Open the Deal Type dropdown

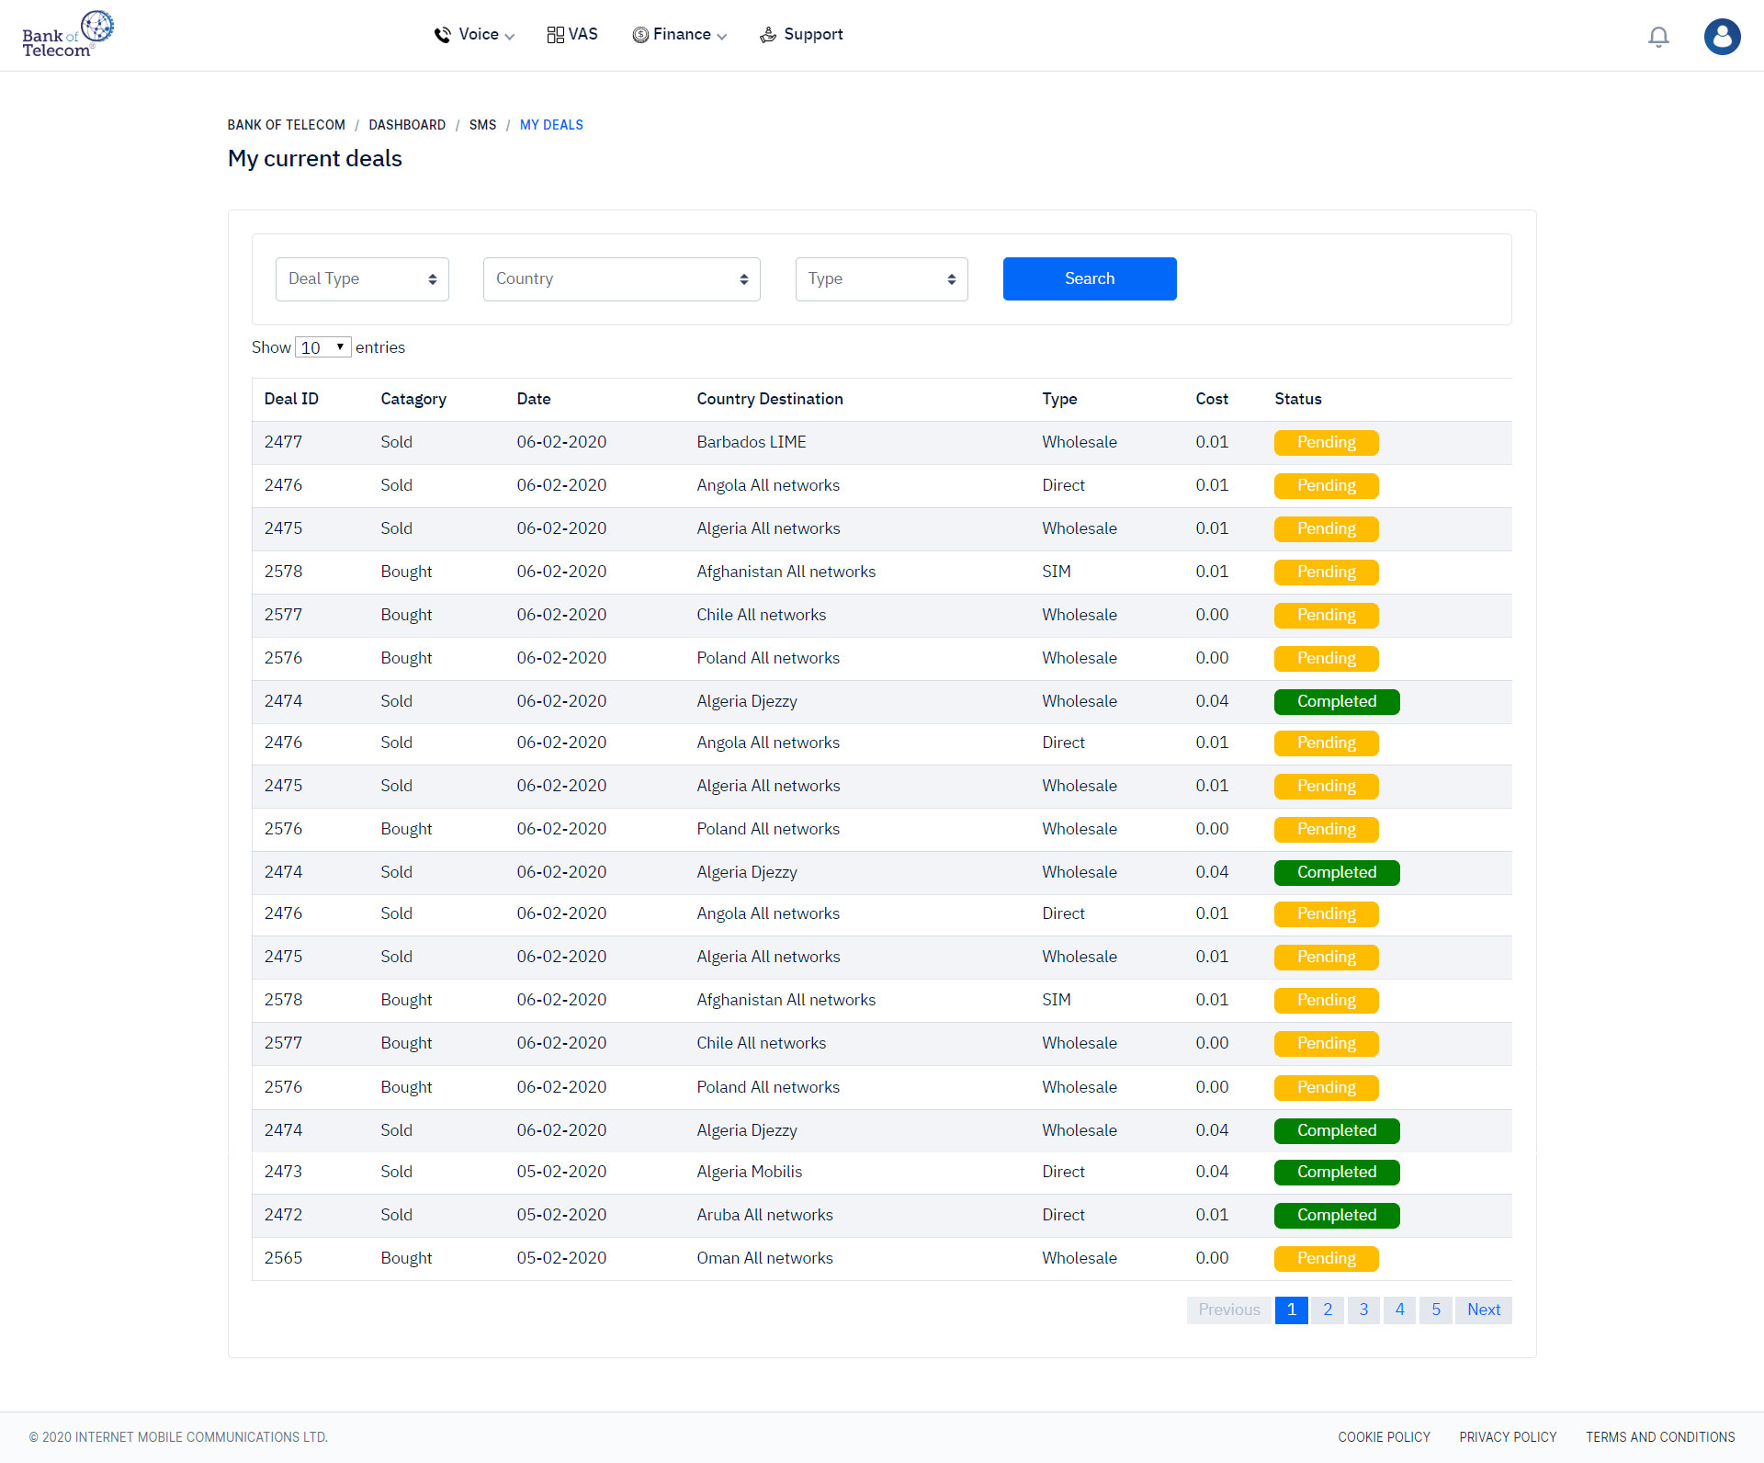pos(362,279)
